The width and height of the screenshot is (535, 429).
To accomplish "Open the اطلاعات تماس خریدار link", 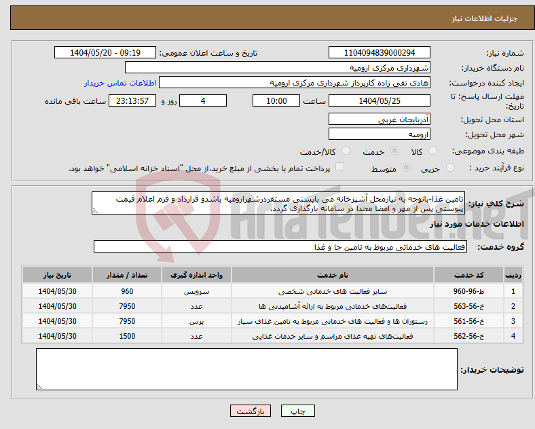I will click(120, 83).
